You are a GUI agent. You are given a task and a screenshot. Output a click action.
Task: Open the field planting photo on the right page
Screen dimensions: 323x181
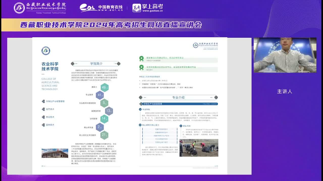199,148
